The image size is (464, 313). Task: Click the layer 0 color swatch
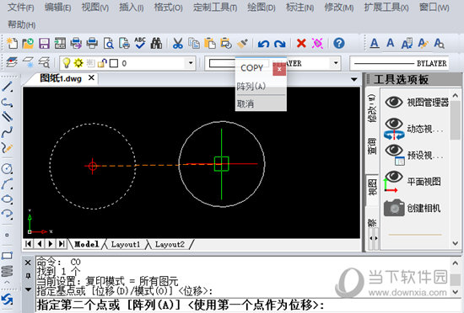click(114, 63)
